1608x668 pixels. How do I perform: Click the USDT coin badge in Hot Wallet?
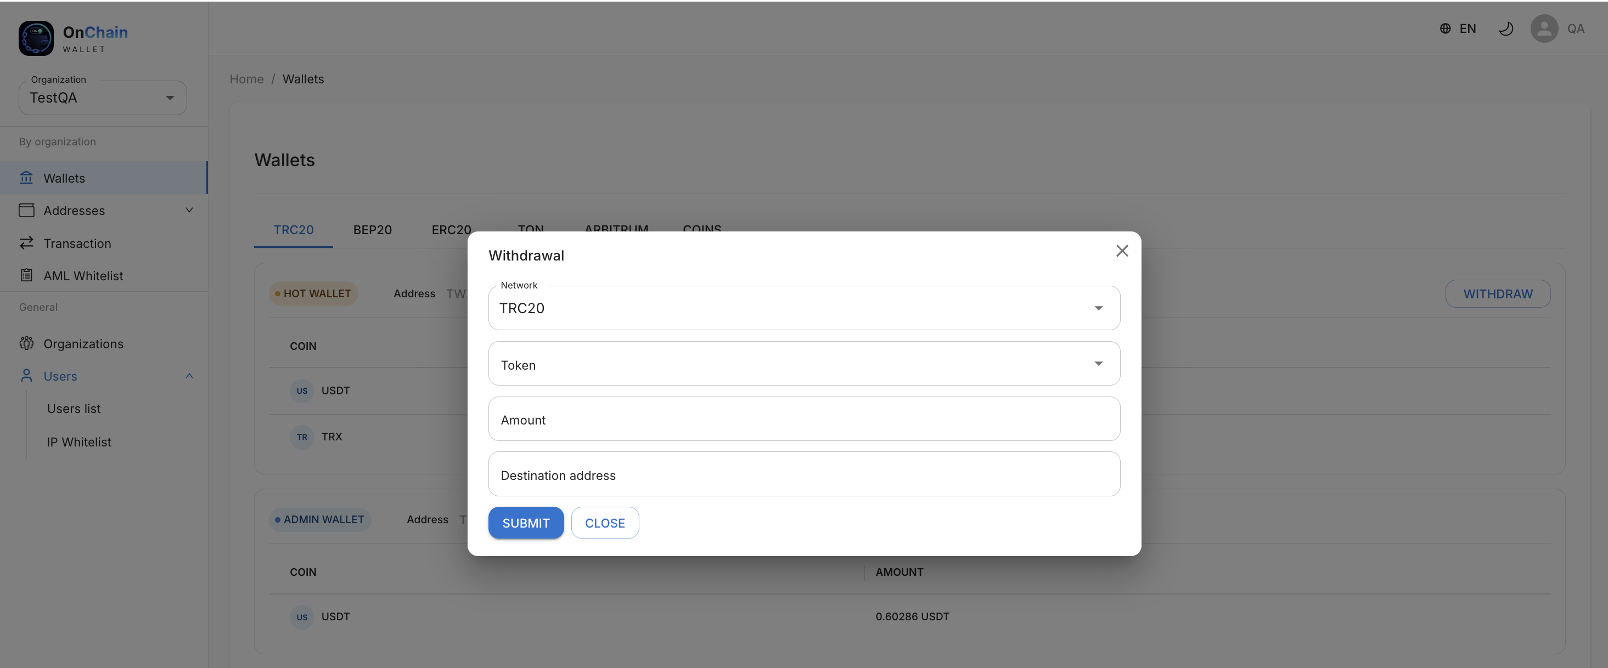(302, 390)
